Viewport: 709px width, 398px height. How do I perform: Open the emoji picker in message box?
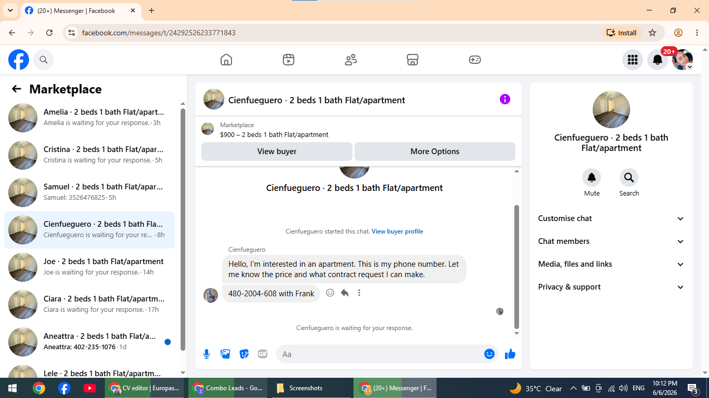[489, 354]
